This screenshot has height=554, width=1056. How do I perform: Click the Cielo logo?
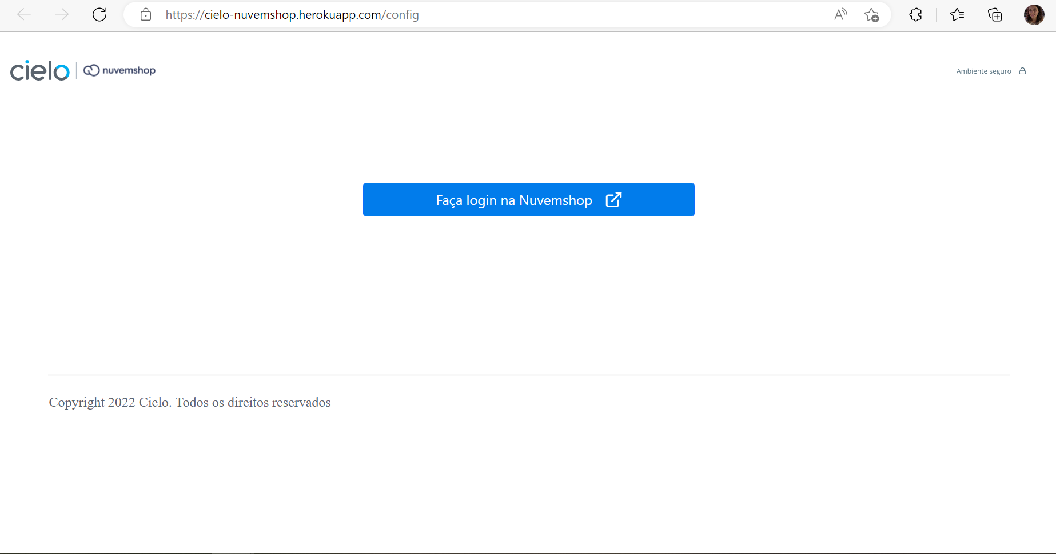(40, 70)
